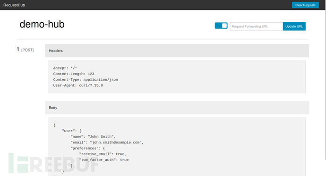Click the [POST] method label
Image resolution: width=326 pixels, height=176 pixels.
27,50
